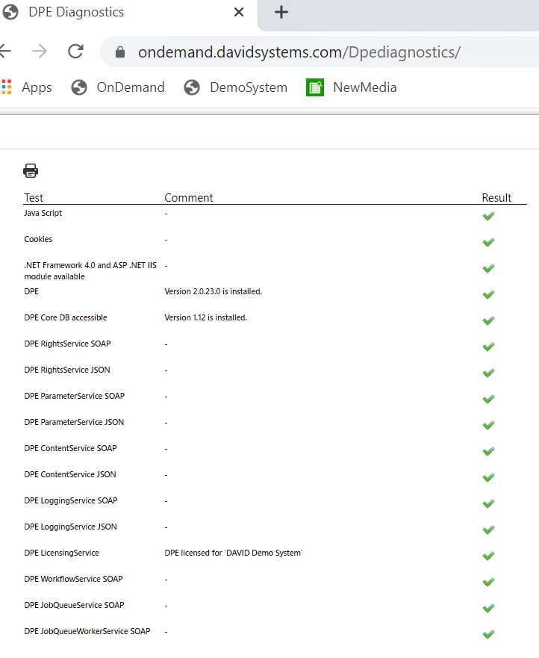The image size is (539, 658).
Task: Click the Comment column header
Action: pos(189,198)
